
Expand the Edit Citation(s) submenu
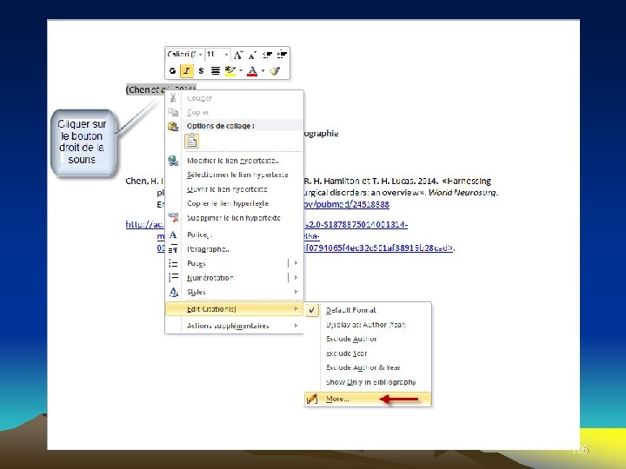(x=234, y=309)
